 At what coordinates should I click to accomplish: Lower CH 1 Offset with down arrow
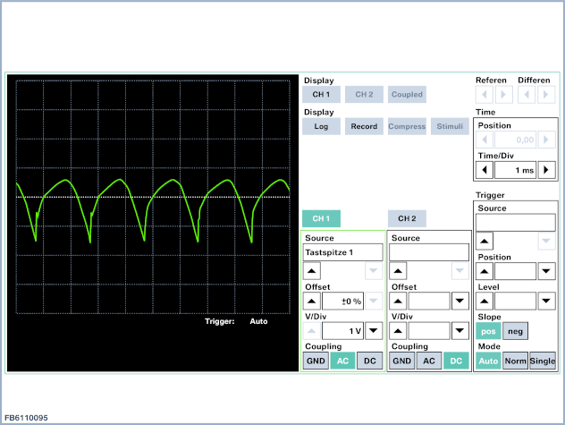pos(374,301)
